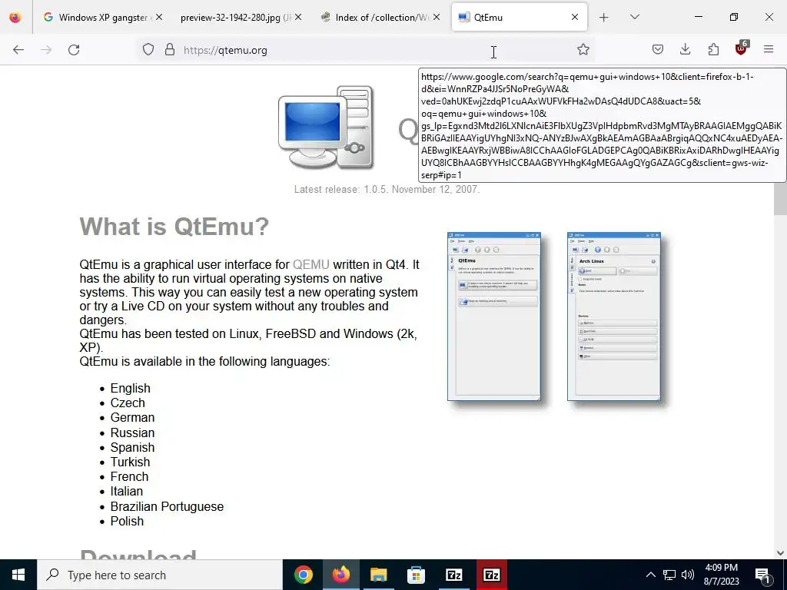Click the QtEmu computer logo image

click(326, 128)
